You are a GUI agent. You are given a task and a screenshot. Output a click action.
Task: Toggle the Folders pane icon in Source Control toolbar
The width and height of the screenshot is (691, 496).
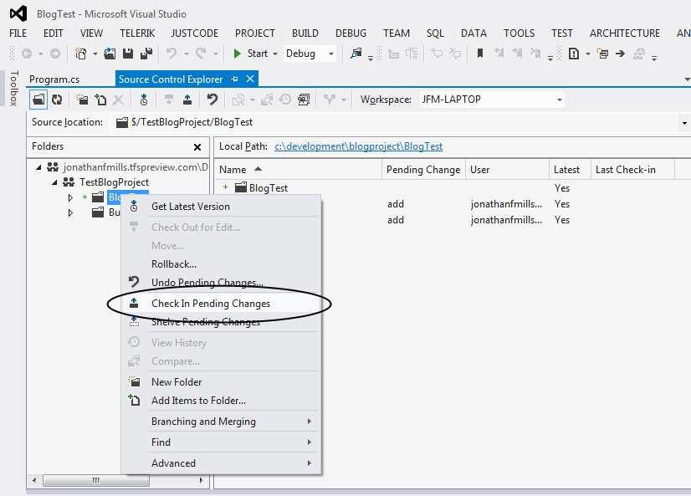click(x=38, y=100)
